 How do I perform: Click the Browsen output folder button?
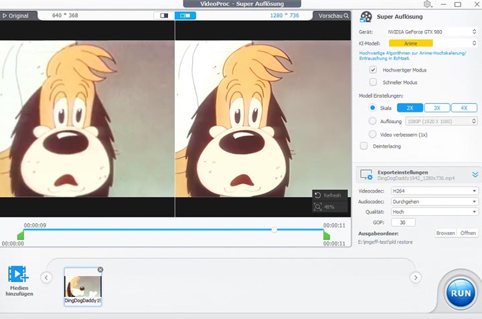coord(445,233)
